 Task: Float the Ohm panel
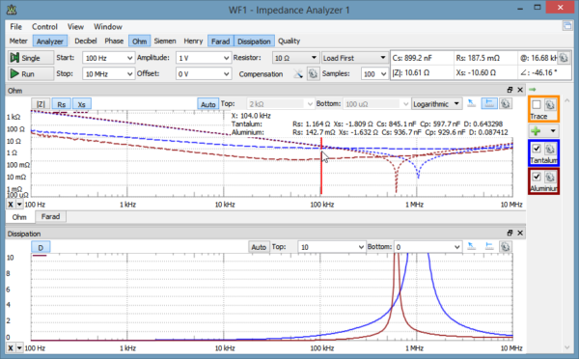[x=510, y=90]
